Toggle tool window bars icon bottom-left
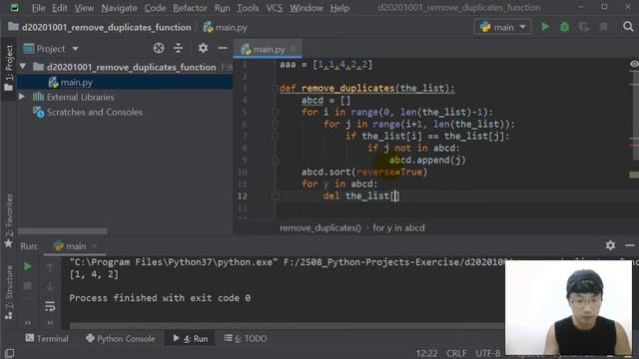The height and width of the screenshot is (359, 639). pos(9,353)
